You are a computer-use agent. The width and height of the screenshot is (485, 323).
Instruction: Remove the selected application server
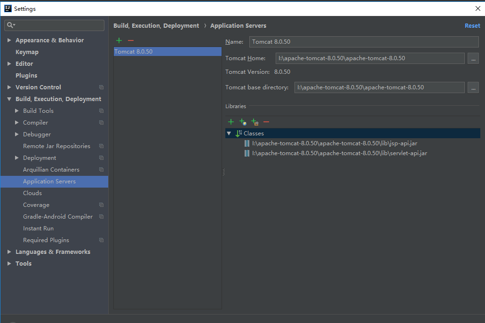point(131,40)
